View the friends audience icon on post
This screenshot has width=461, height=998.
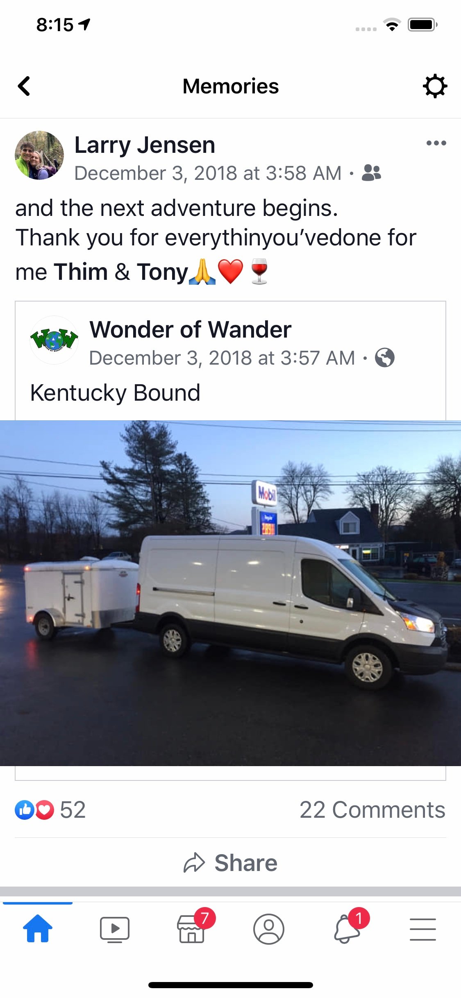click(371, 173)
